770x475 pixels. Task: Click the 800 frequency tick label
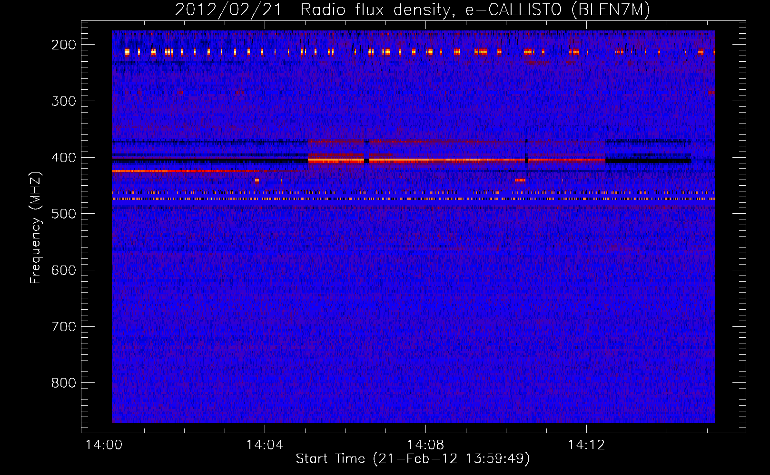(64, 383)
